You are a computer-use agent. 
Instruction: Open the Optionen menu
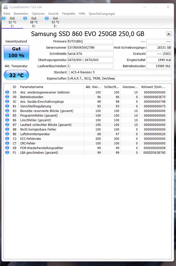pyautogui.click(x=38, y=14)
